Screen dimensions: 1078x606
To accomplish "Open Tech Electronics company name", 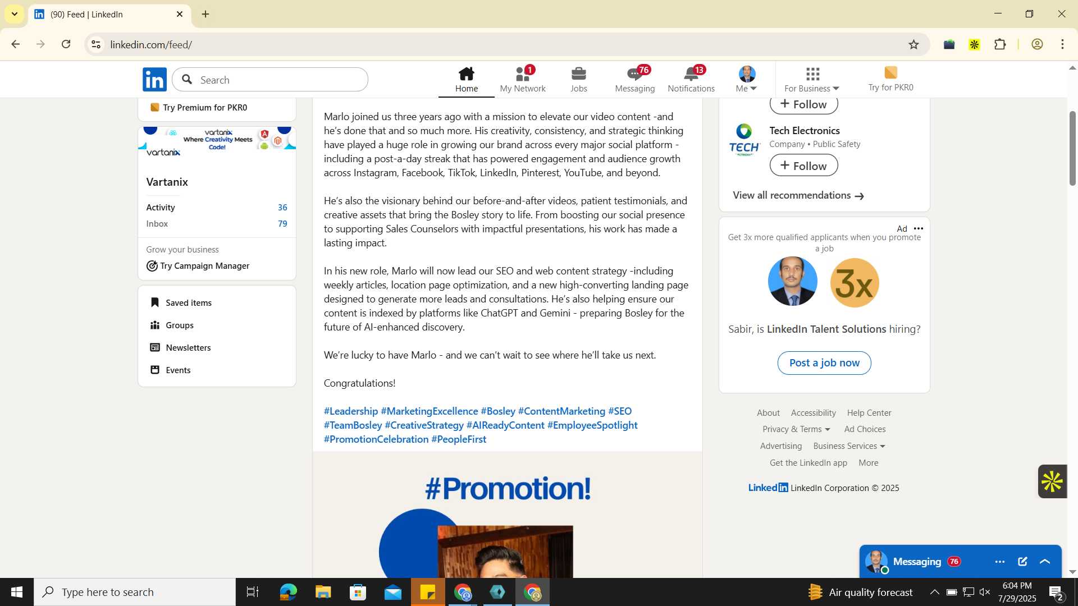I will point(805,131).
